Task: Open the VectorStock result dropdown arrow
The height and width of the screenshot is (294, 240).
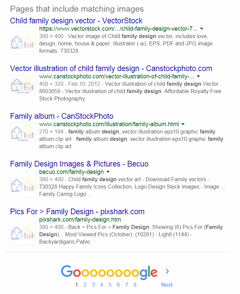Action: pyautogui.click(x=202, y=29)
